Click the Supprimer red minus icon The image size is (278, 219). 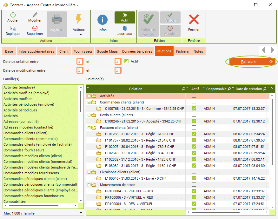coord(35,28)
